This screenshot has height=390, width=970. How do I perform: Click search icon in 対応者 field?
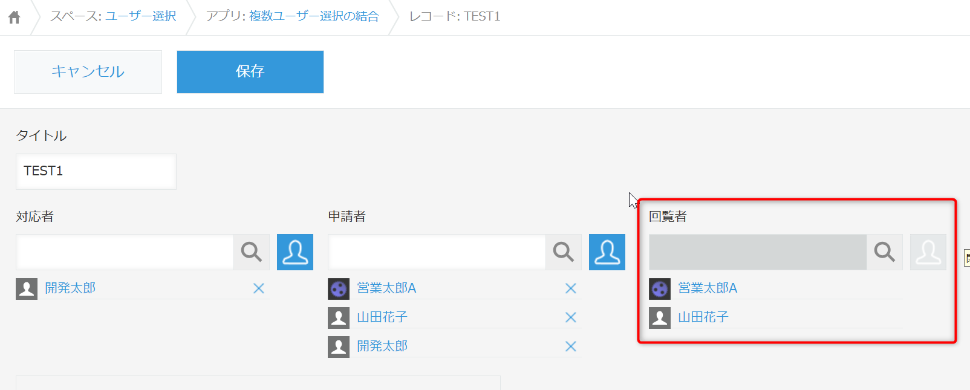click(x=252, y=252)
